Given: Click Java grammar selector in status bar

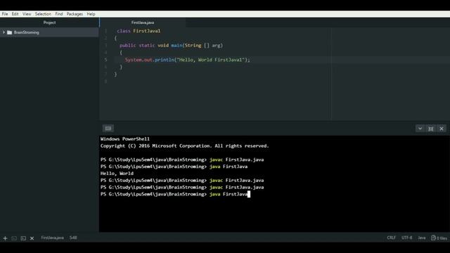Looking at the screenshot, I should pyautogui.click(x=422, y=238).
